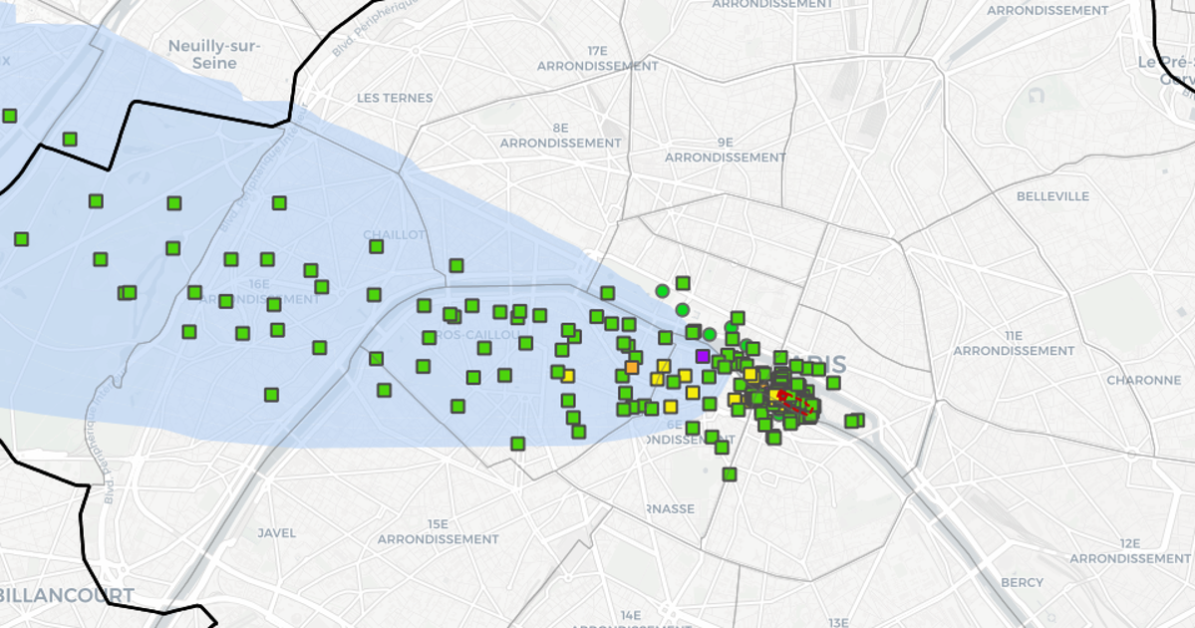Select the southernmost green square marker

pyautogui.click(x=730, y=474)
